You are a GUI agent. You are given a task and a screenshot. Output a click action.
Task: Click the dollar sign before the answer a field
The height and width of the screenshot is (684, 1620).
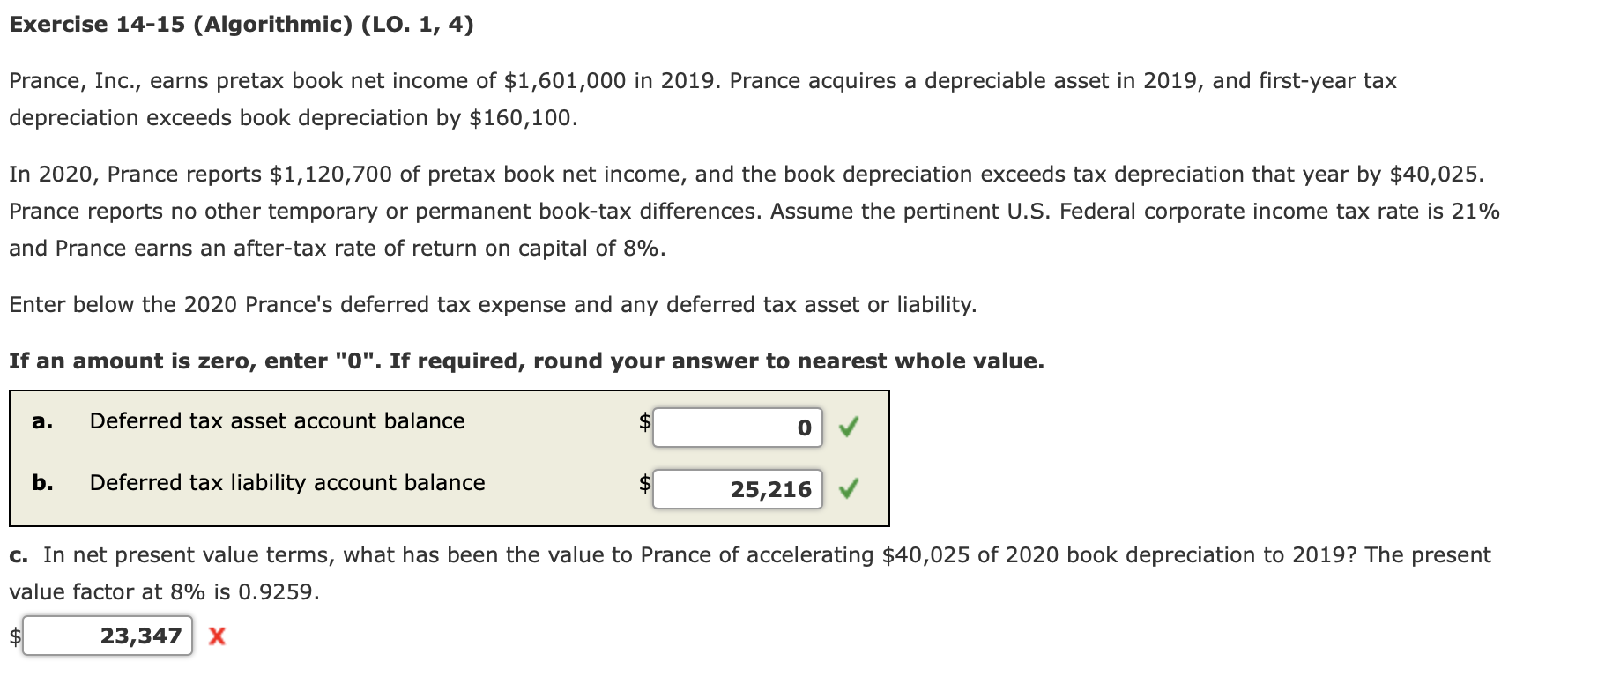644,422
